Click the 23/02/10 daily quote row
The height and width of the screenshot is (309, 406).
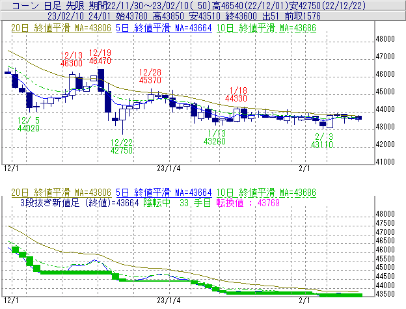click(x=203, y=16)
